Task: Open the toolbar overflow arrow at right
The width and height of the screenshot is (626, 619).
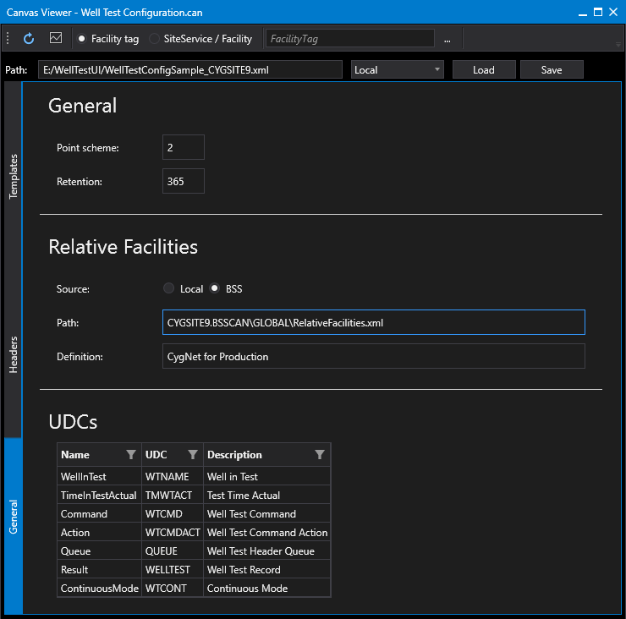Action: point(618,45)
